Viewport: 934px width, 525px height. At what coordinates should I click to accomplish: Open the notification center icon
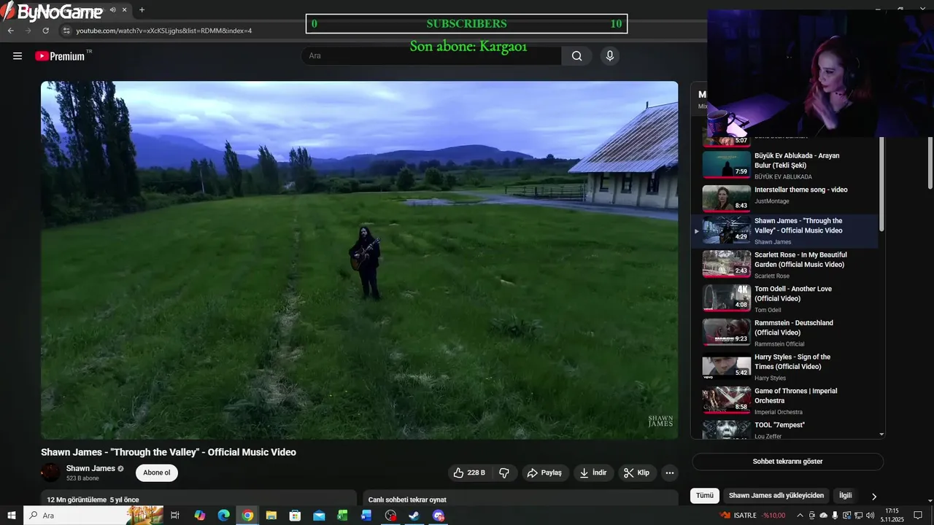(x=918, y=516)
